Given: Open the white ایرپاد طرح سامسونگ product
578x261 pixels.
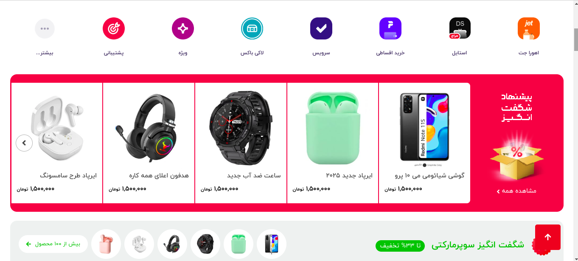Looking at the screenshot, I should [56, 143].
